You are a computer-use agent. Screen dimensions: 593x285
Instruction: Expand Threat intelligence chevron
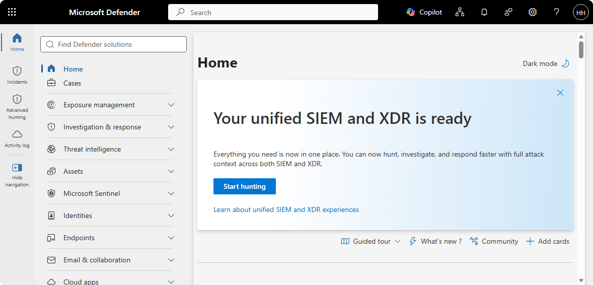pyautogui.click(x=171, y=149)
